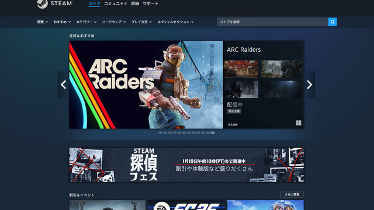Click the ARC Raiders title text

244,50
